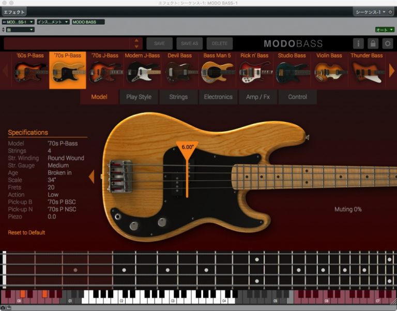Open the オート automation dropdown
The image size is (397, 311).
385,29
